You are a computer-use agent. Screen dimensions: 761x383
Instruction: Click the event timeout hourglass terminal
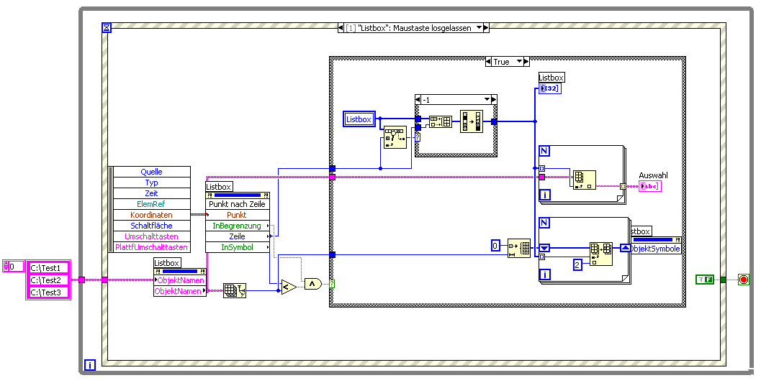coord(107,27)
